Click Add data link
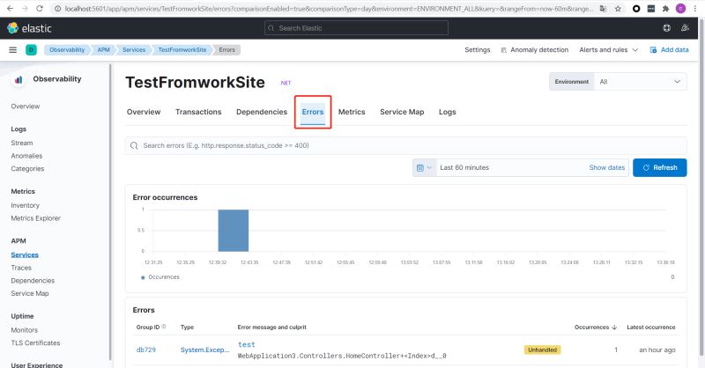Image resolution: width=705 pixels, height=368 pixels. [670, 50]
